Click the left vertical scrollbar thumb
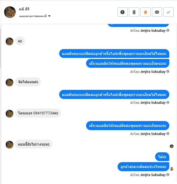Screen dimensions: 177x184 coord(0,48)
